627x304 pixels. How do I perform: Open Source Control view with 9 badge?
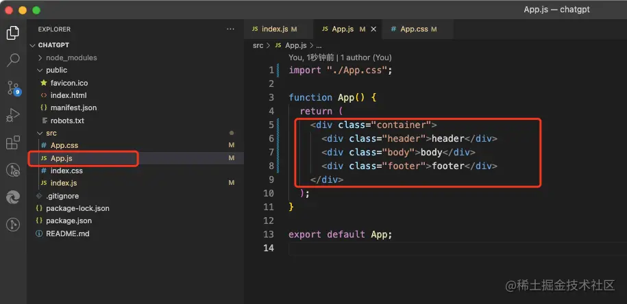click(x=13, y=88)
